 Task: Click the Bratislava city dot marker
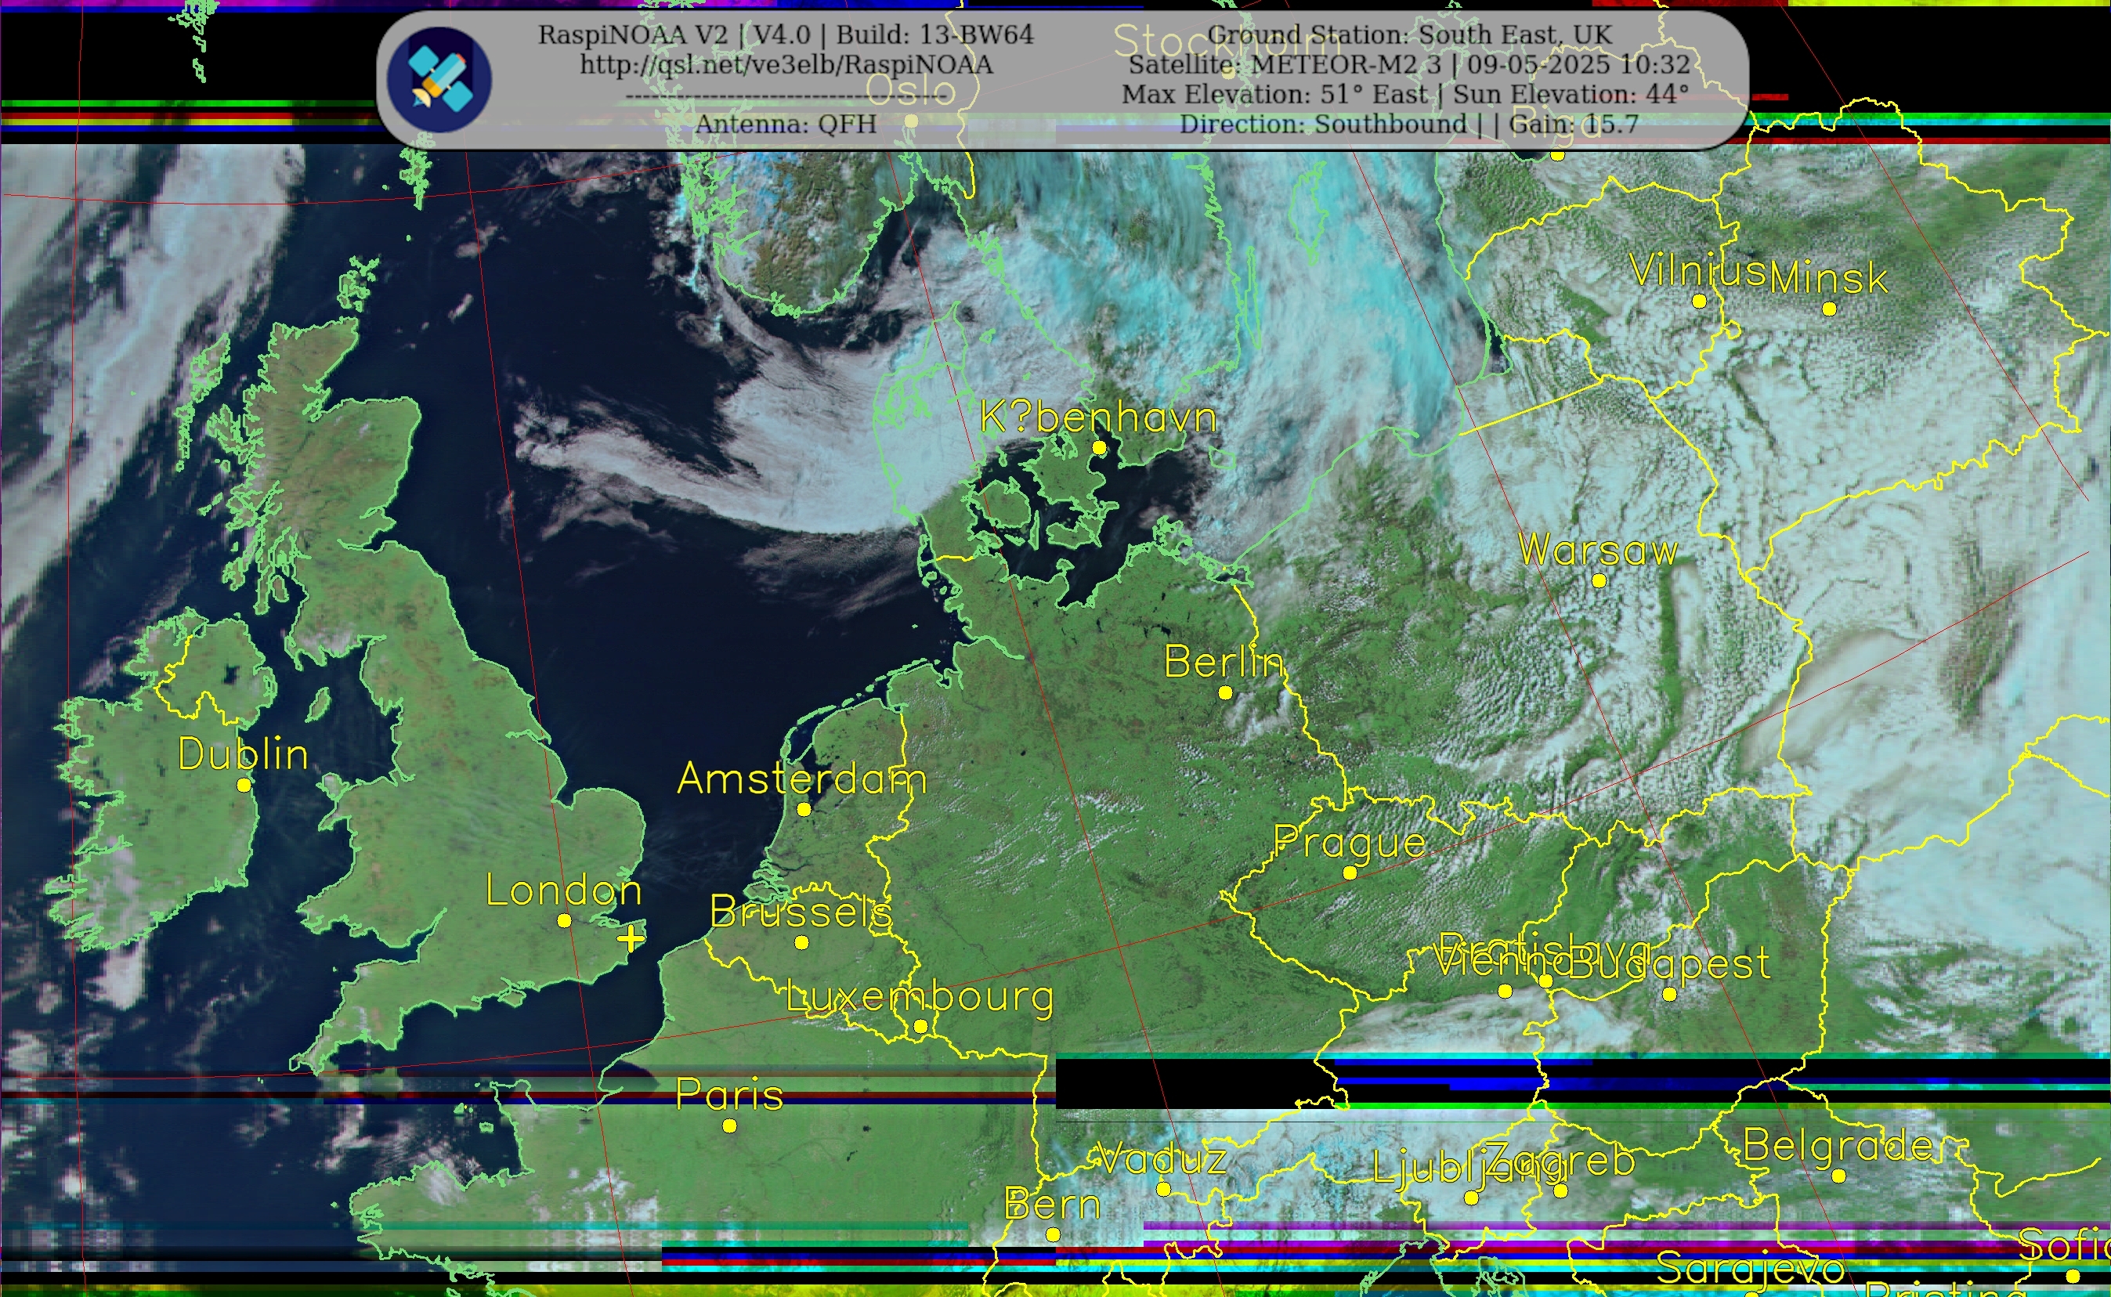(x=1545, y=981)
